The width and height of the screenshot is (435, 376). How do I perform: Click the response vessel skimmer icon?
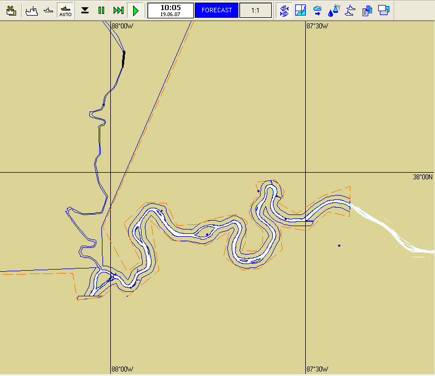tap(350, 11)
